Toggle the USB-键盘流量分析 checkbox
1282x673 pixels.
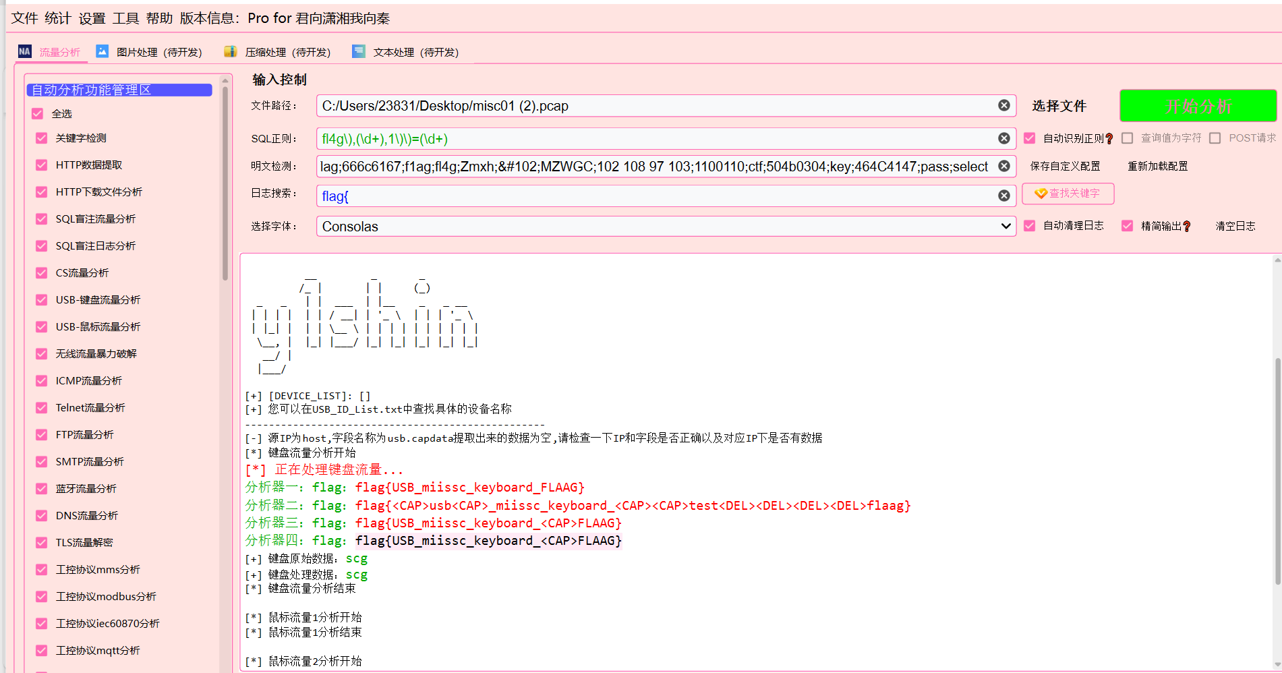point(42,299)
